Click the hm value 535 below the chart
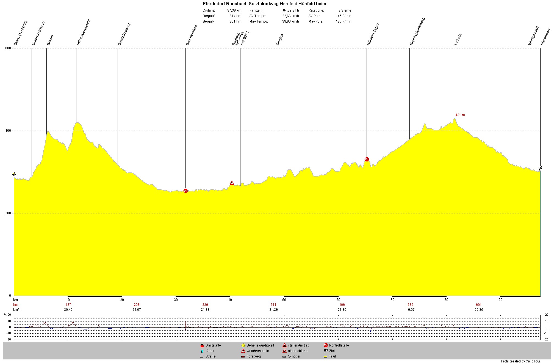The width and height of the screenshot is (554, 363). coord(410,305)
